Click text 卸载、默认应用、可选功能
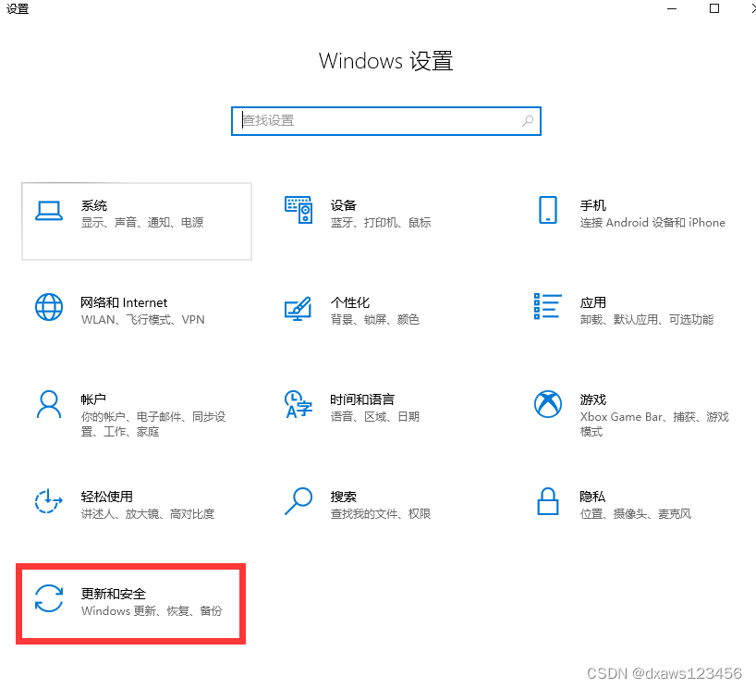The image size is (756, 688). click(647, 319)
